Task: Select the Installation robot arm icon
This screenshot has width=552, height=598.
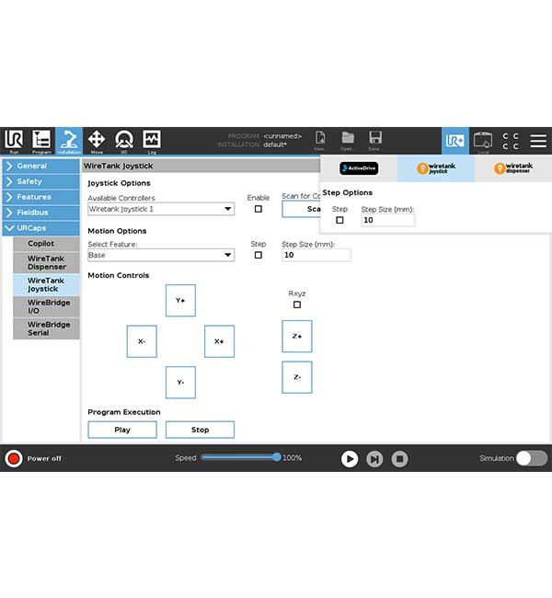Action: (x=69, y=141)
